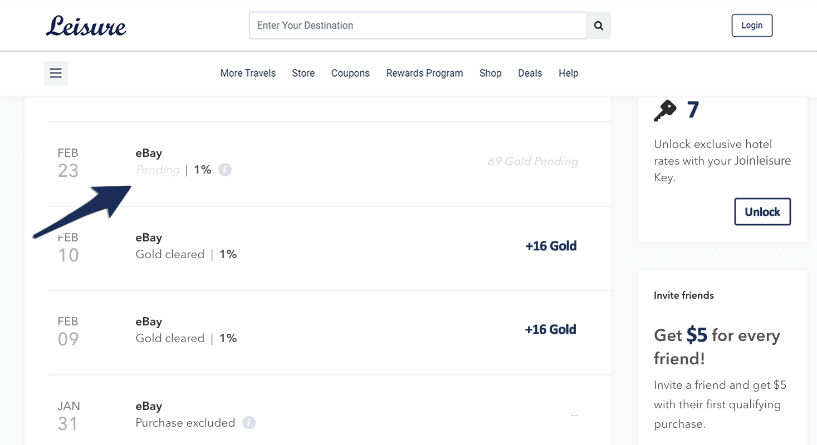
Task: Click info icon beside Purchase excluded
Action: pyautogui.click(x=249, y=423)
